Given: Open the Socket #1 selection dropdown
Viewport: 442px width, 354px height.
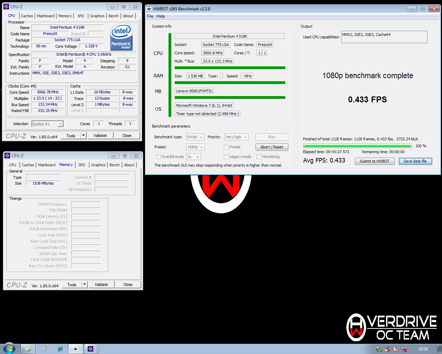Looking at the screenshot, I should click(47, 124).
